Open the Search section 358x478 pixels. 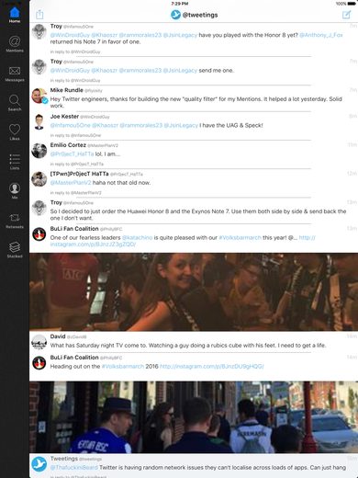point(15,103)
